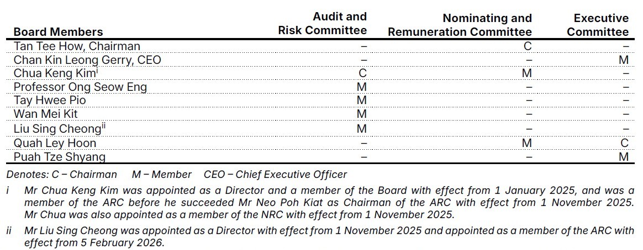Select the Puah Tze Shyang name
643x250 pixels.
(60, 157)
